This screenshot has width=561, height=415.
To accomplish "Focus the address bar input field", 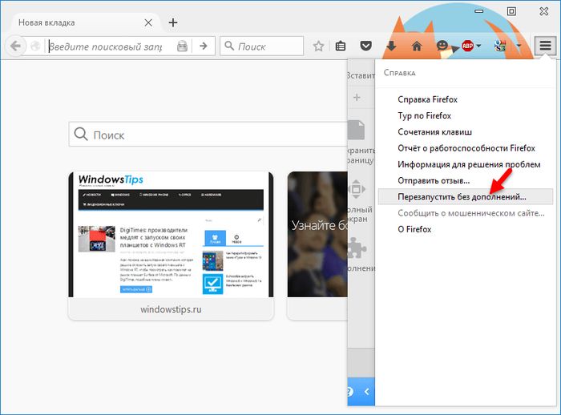I will (111, 46).
